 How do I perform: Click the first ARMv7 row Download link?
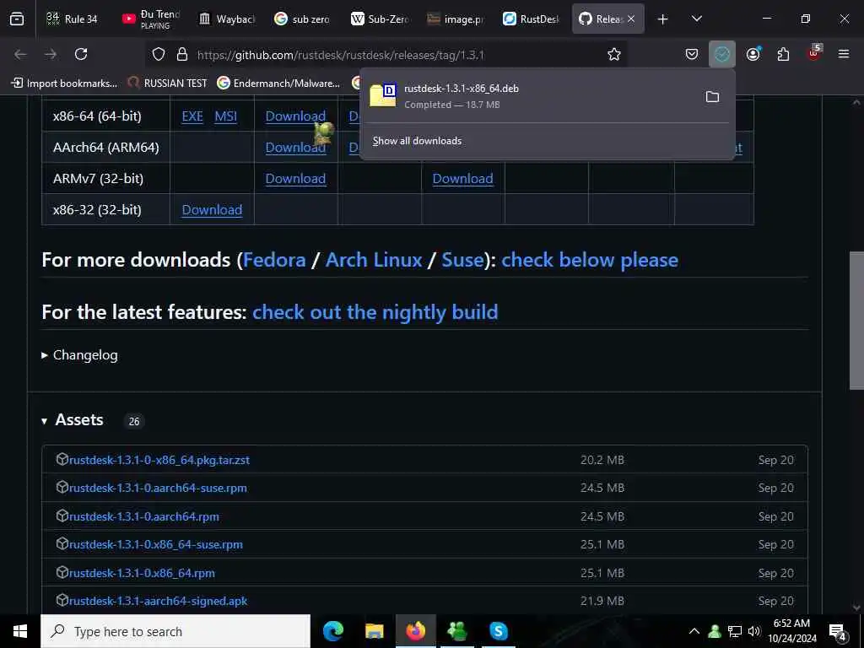point(295,179)
